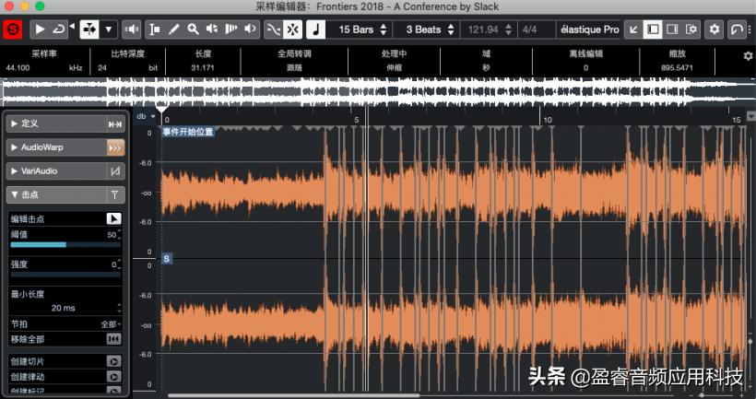Click the S snap point marker
The height and width of the screenshot is (399, 756).
pos(166,259)
